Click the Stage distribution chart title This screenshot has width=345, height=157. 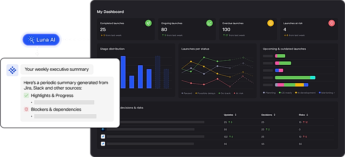point(112,49)
